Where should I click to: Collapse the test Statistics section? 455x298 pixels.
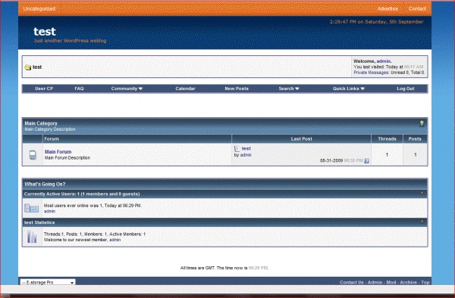[x=422, y=222]
